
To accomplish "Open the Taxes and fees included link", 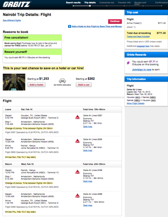I will (138, 36).
